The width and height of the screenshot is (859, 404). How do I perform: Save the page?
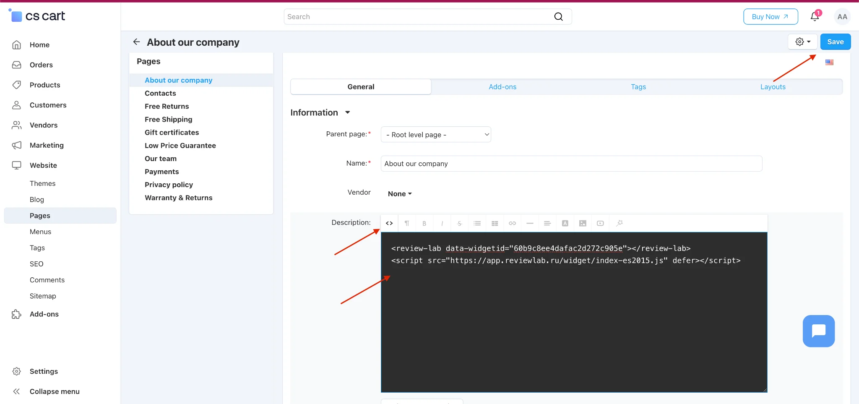(836, 42)
